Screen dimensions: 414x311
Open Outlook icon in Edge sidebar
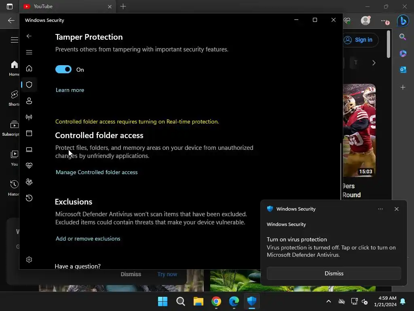pos(403,70)
